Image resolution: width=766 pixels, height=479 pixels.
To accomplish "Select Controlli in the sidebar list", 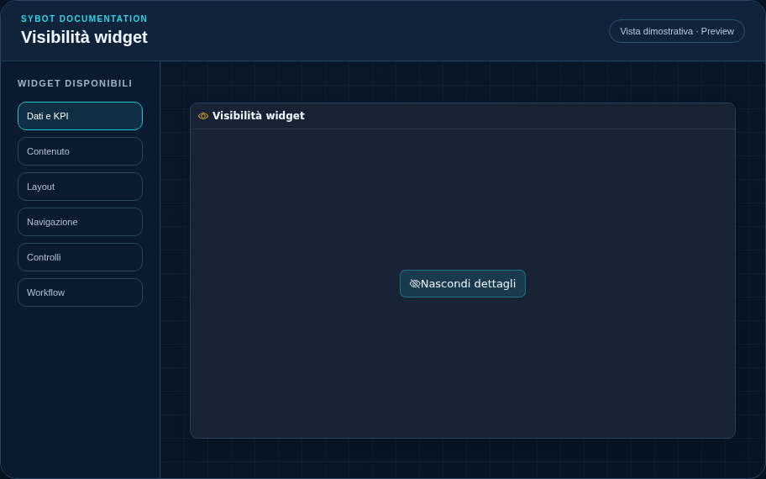I will coord(80,257).
